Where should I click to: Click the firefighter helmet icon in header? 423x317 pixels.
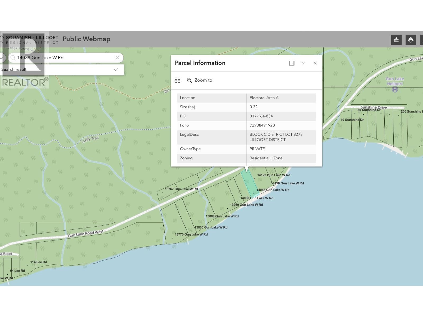coord(411,40)
